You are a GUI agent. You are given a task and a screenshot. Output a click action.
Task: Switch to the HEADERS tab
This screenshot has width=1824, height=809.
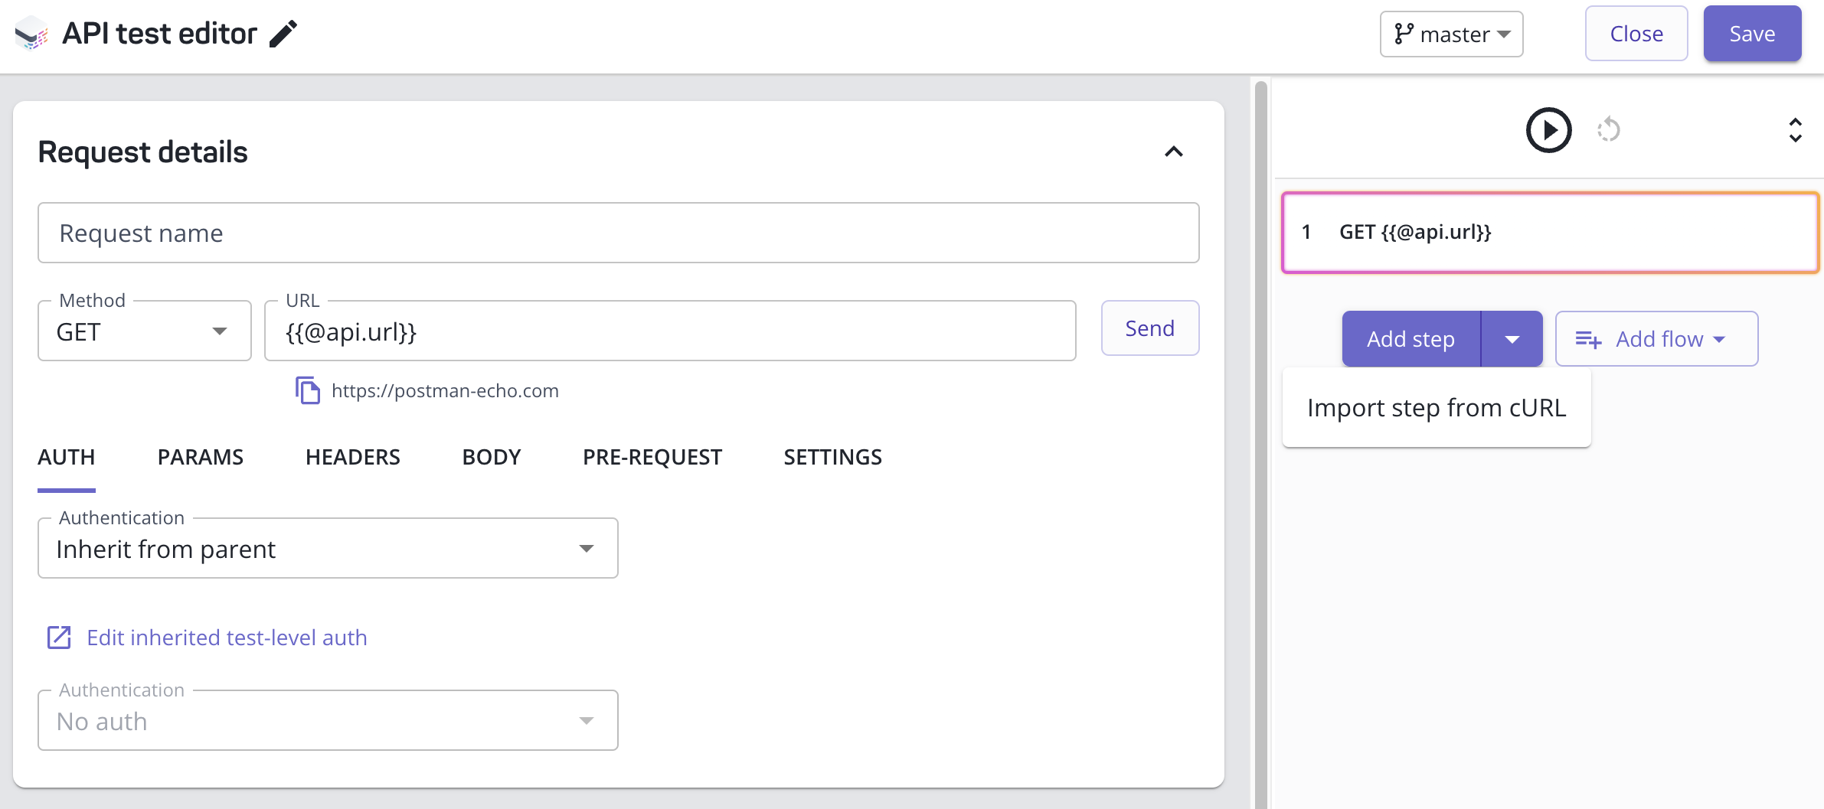pos(352,457)
